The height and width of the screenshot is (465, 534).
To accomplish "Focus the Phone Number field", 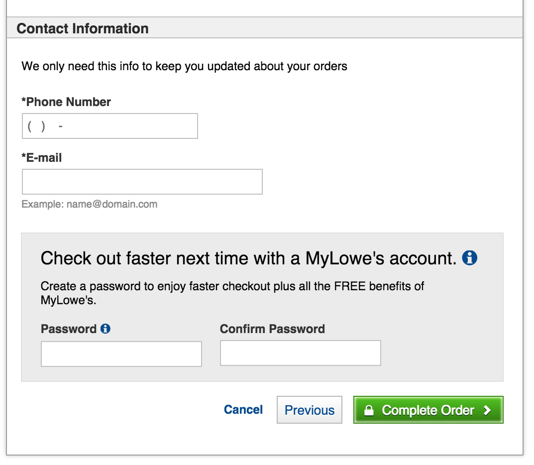I will (x=109, y=126).
